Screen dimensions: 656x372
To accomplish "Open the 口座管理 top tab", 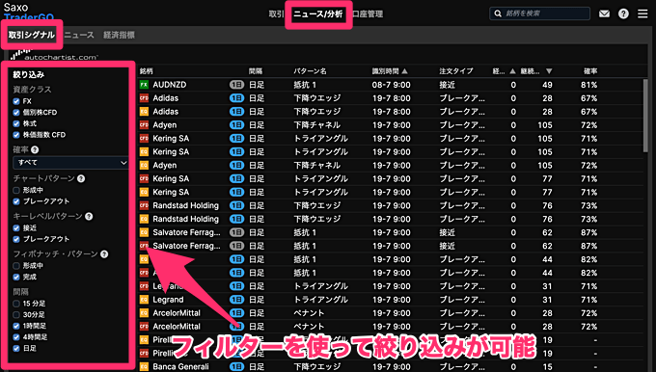I will pos(368,14).
